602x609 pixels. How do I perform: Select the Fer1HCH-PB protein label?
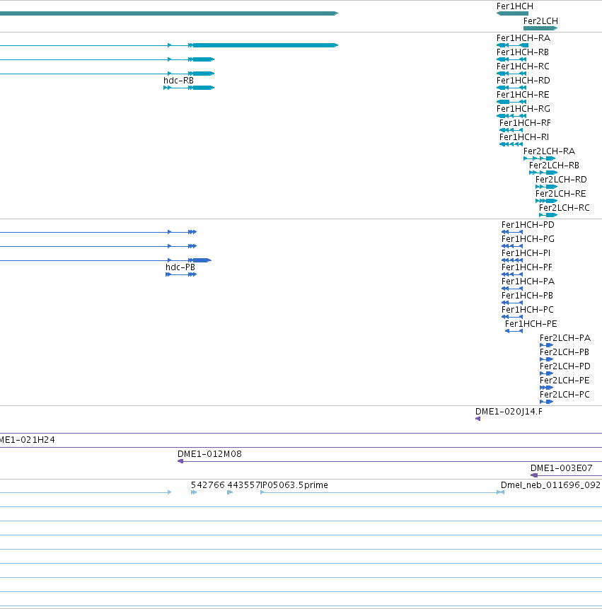(527, 296)
